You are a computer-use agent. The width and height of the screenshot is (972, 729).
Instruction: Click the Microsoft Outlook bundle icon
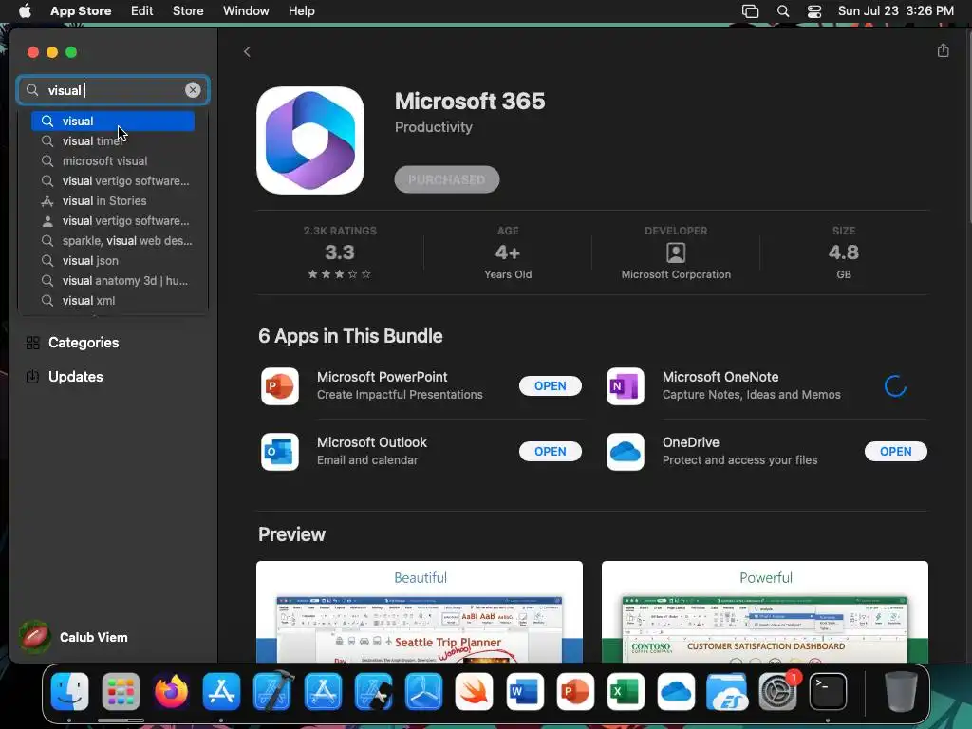coord(280,452)
